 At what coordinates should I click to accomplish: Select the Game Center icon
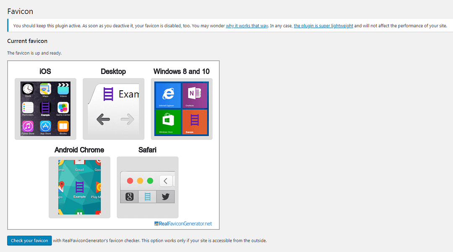pos(63,108)
